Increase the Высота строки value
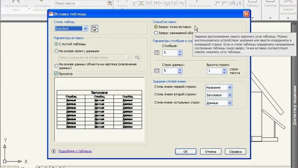 [x=224, y=70]
